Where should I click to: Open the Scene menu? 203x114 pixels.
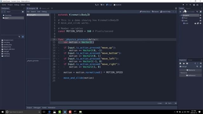[x=4, y=5]
